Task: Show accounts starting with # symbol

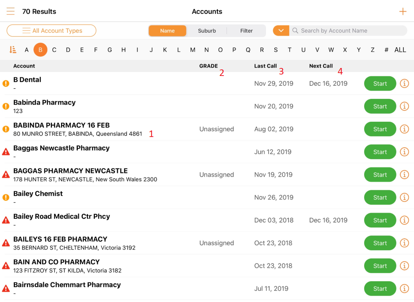Action: [386, 50]
